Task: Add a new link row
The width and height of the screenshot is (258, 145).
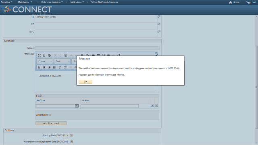Action: click(x=152, y=106)
